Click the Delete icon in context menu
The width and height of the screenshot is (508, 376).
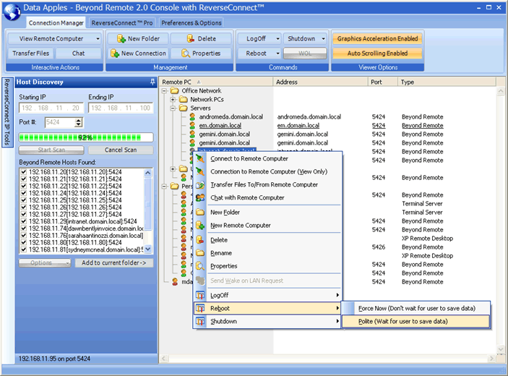click(200, 240)
